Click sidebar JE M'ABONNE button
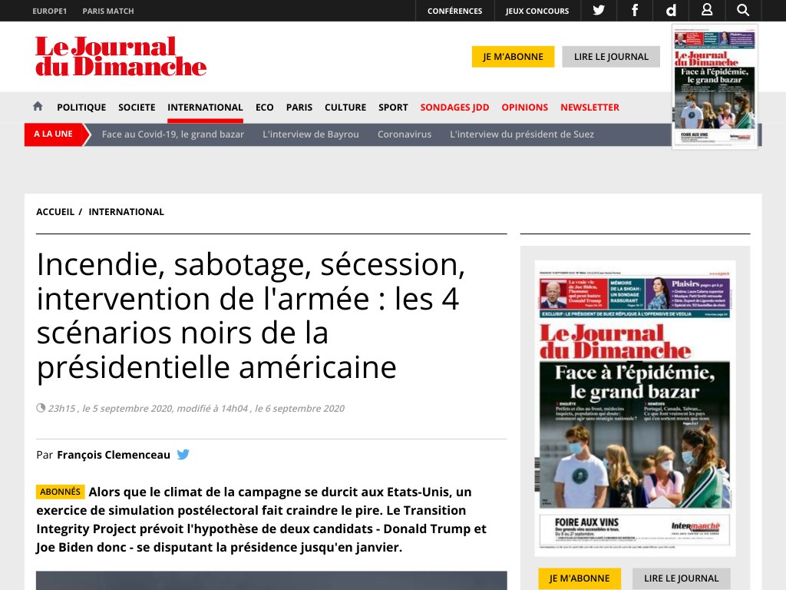The width and height of the screenshot is (786, 590). coord(580,578)
